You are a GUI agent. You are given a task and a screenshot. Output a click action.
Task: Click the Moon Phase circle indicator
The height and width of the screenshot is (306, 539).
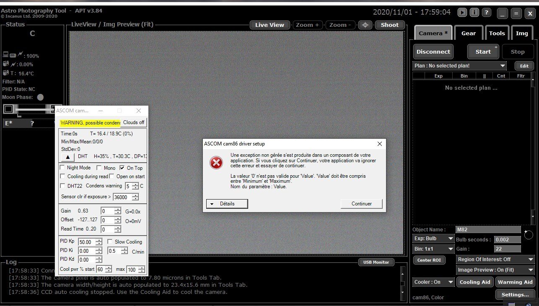click(x=40, y=97)
